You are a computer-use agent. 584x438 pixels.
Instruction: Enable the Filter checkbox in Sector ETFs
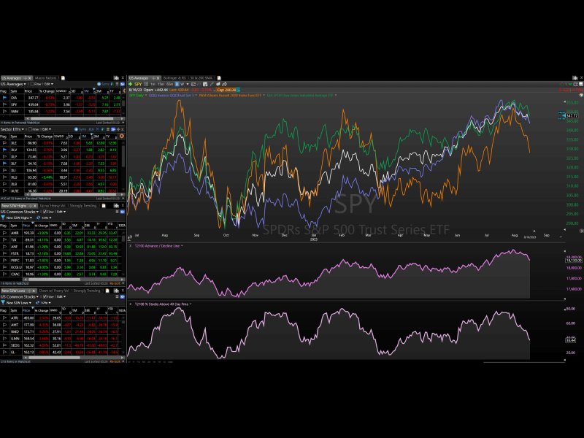click(x=30, y=129)
